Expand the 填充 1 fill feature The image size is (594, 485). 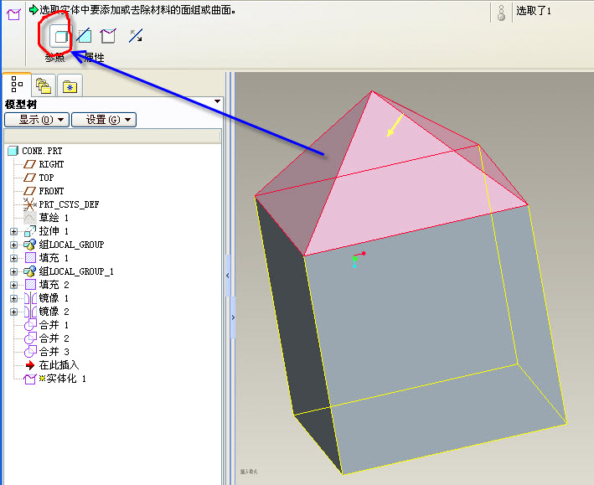(13, 258)
